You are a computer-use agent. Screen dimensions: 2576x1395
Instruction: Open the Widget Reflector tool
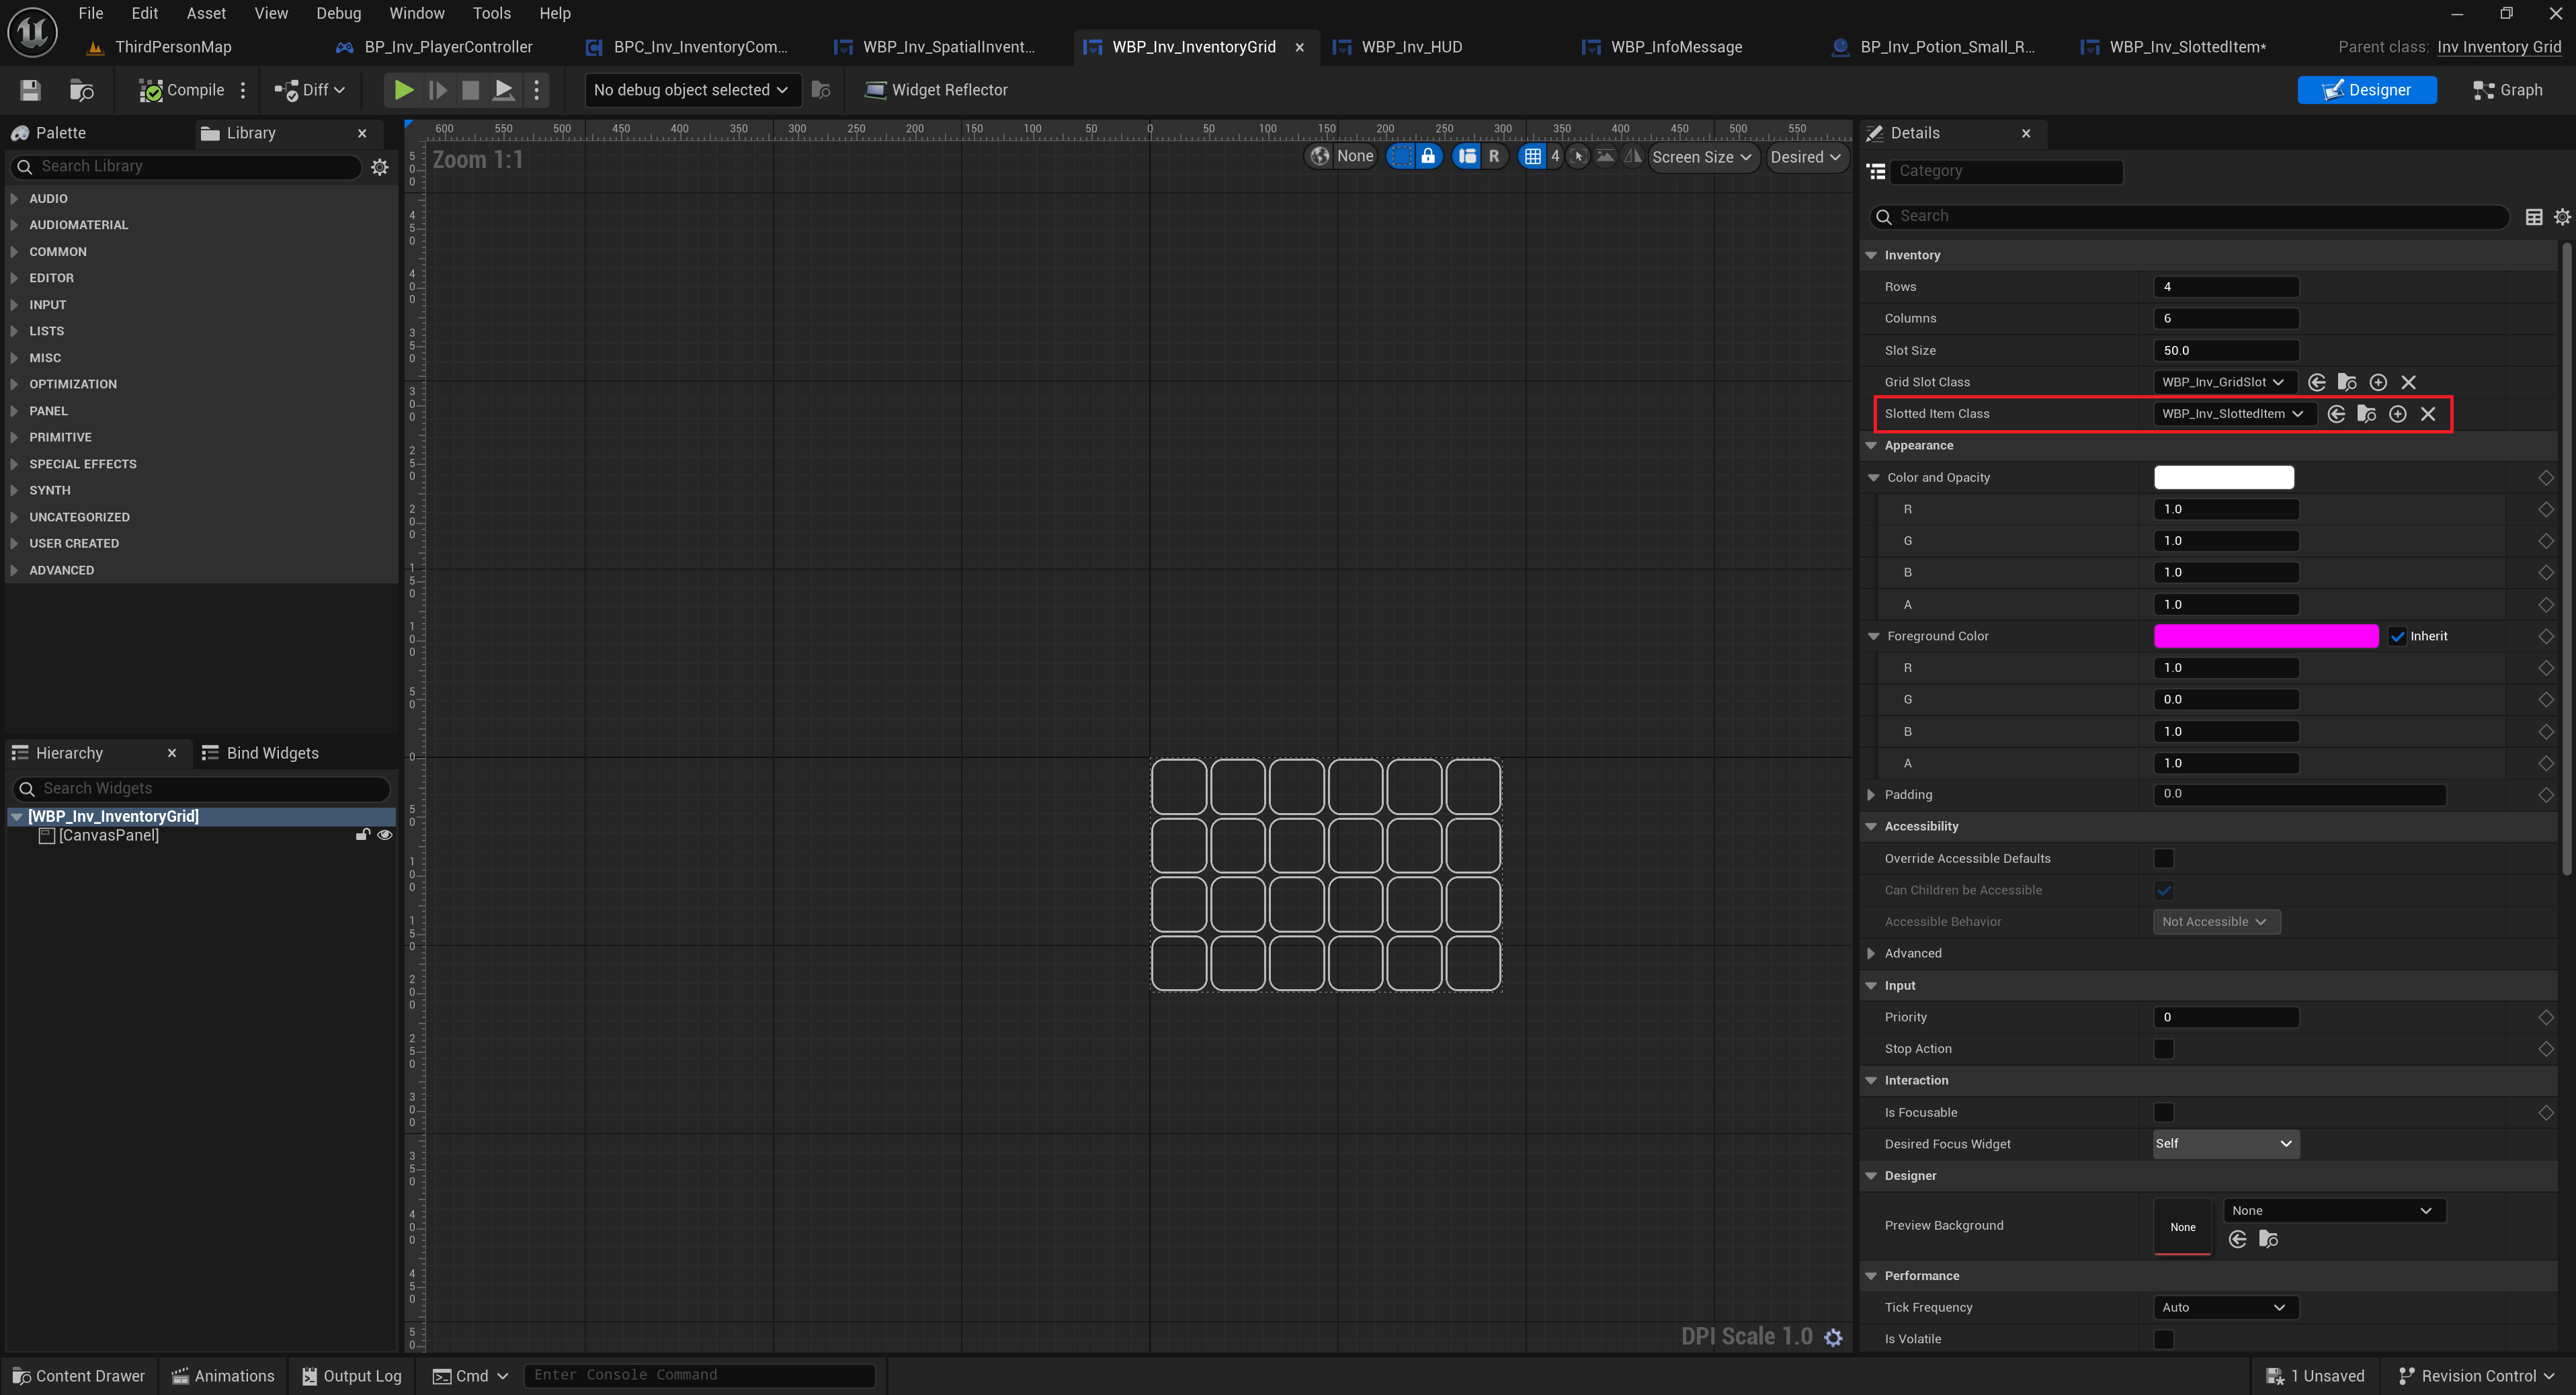[x=936, y=90]
